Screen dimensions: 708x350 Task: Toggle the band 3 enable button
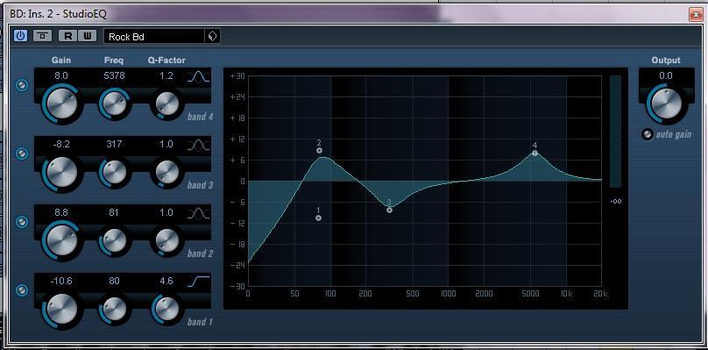21,154
